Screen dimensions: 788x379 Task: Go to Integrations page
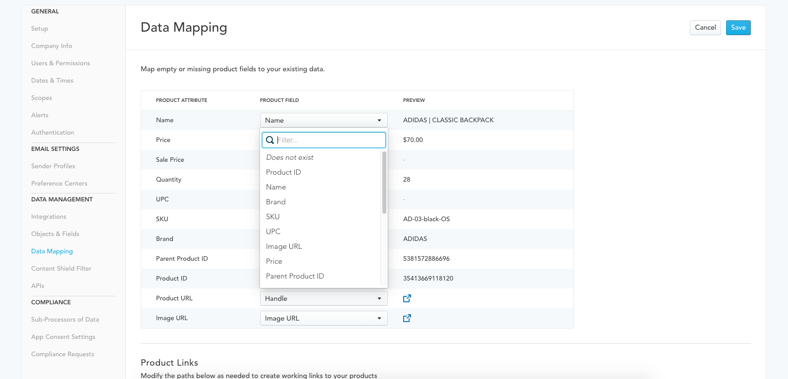tap(49, 217)
